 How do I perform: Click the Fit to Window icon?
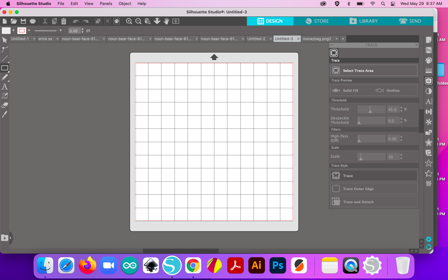[x=176, y=21]
